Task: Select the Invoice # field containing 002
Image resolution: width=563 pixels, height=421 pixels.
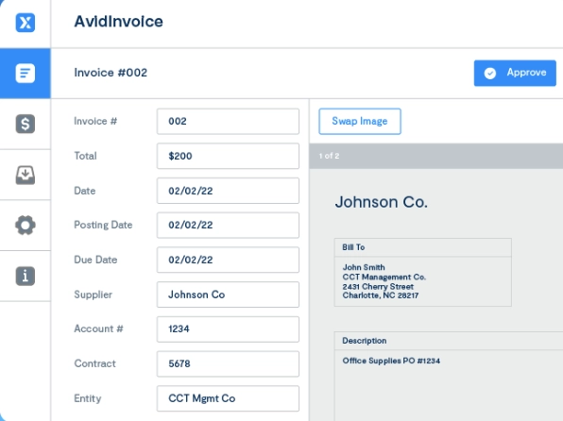Action: [228, 122]
